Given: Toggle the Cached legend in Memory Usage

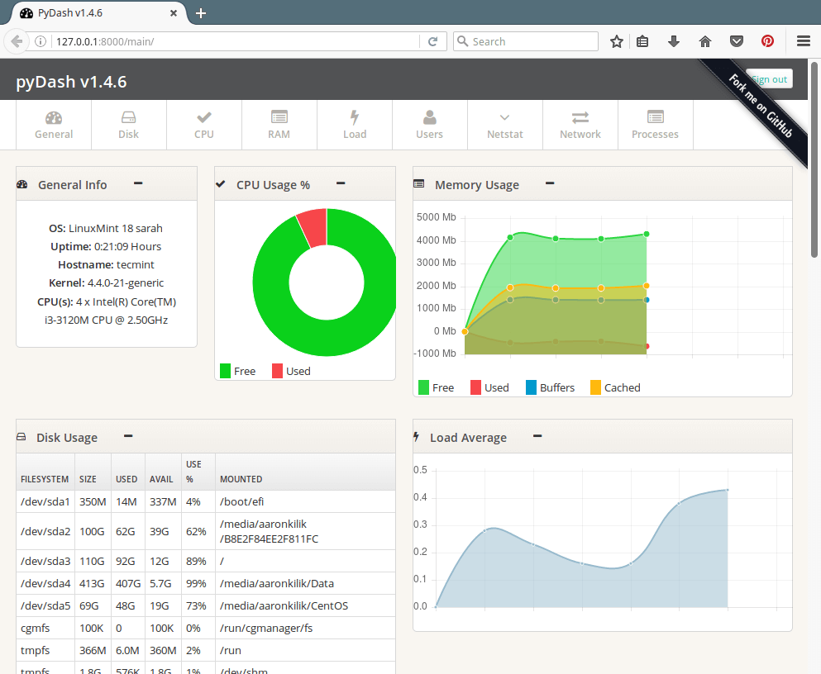Looking at the screenshot, I should [615, 387].
